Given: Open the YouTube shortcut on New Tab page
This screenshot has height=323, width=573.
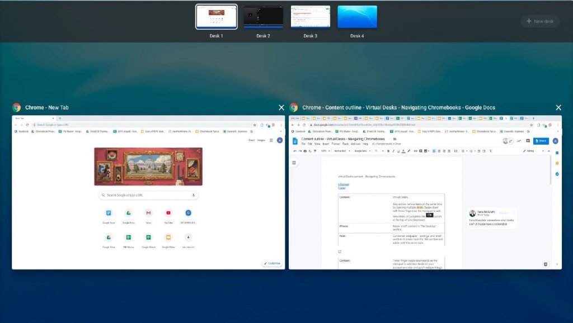Looking at the screenshot, I should pos(168,213).
